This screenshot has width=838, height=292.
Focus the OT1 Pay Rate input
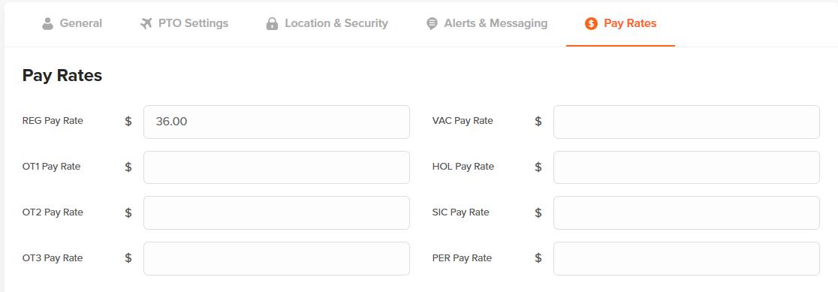click(276, 167)
